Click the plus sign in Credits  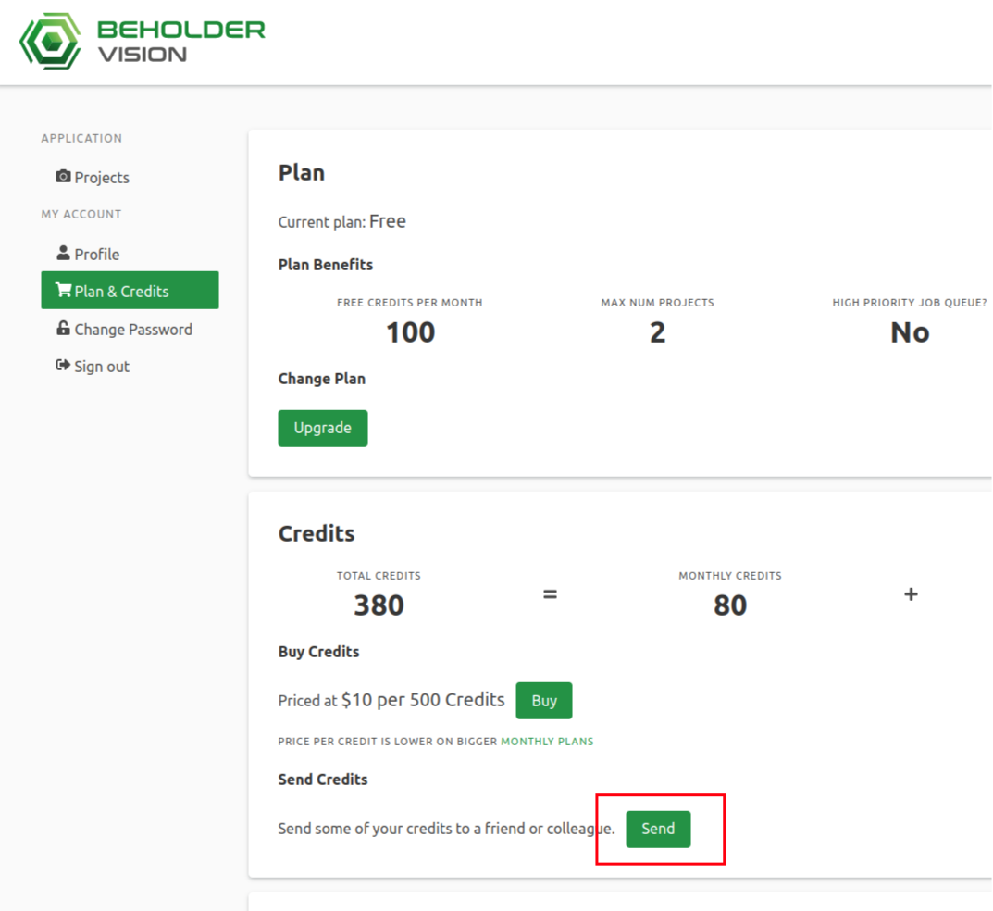click(x=911, y=594)
